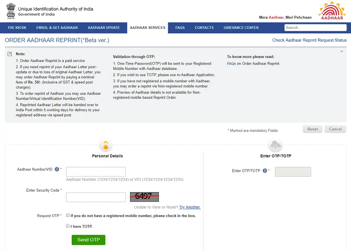Open AADHAAR UPDATE menu

(104, 27)
